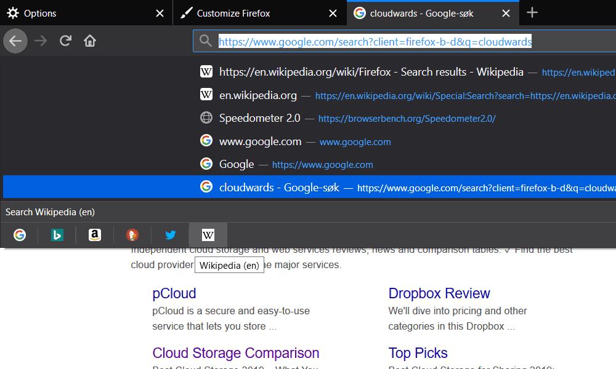
Task: Click 'Search Wikipedia (en)' header text
Action: click(50, 212)
